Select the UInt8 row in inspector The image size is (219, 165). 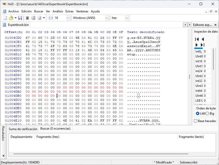point(203,56)
